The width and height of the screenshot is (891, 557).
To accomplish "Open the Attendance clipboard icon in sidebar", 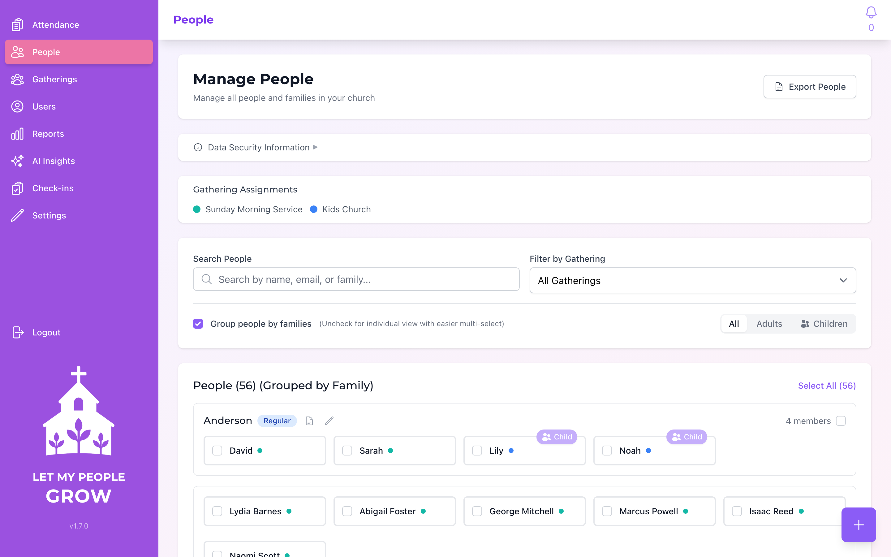I will (x=17, y=25).
